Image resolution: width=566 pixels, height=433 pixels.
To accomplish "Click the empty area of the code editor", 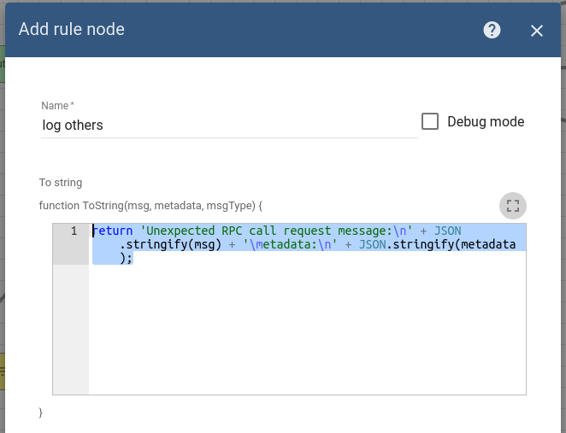I will point(308,333).
